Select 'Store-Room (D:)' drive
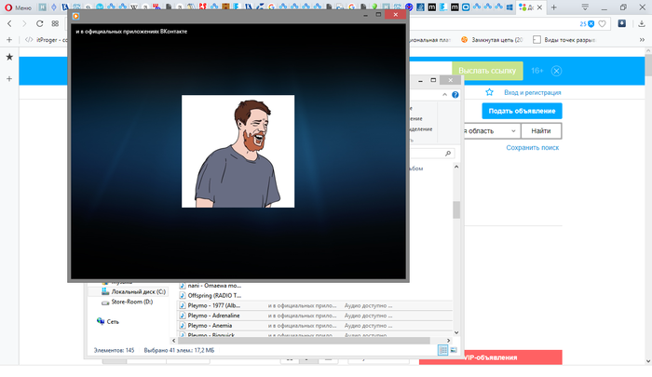 [x=128, y=302]
